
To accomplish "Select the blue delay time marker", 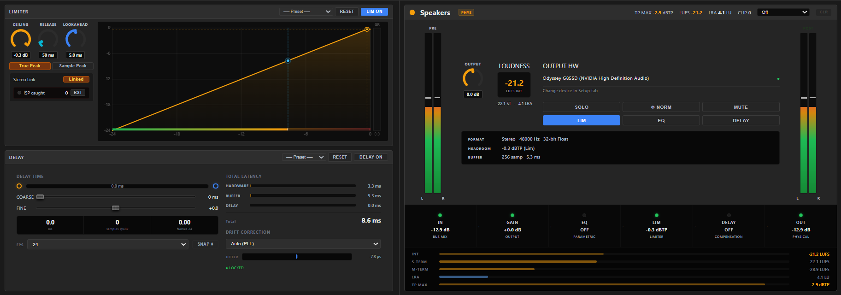I will tap(216, 186).
